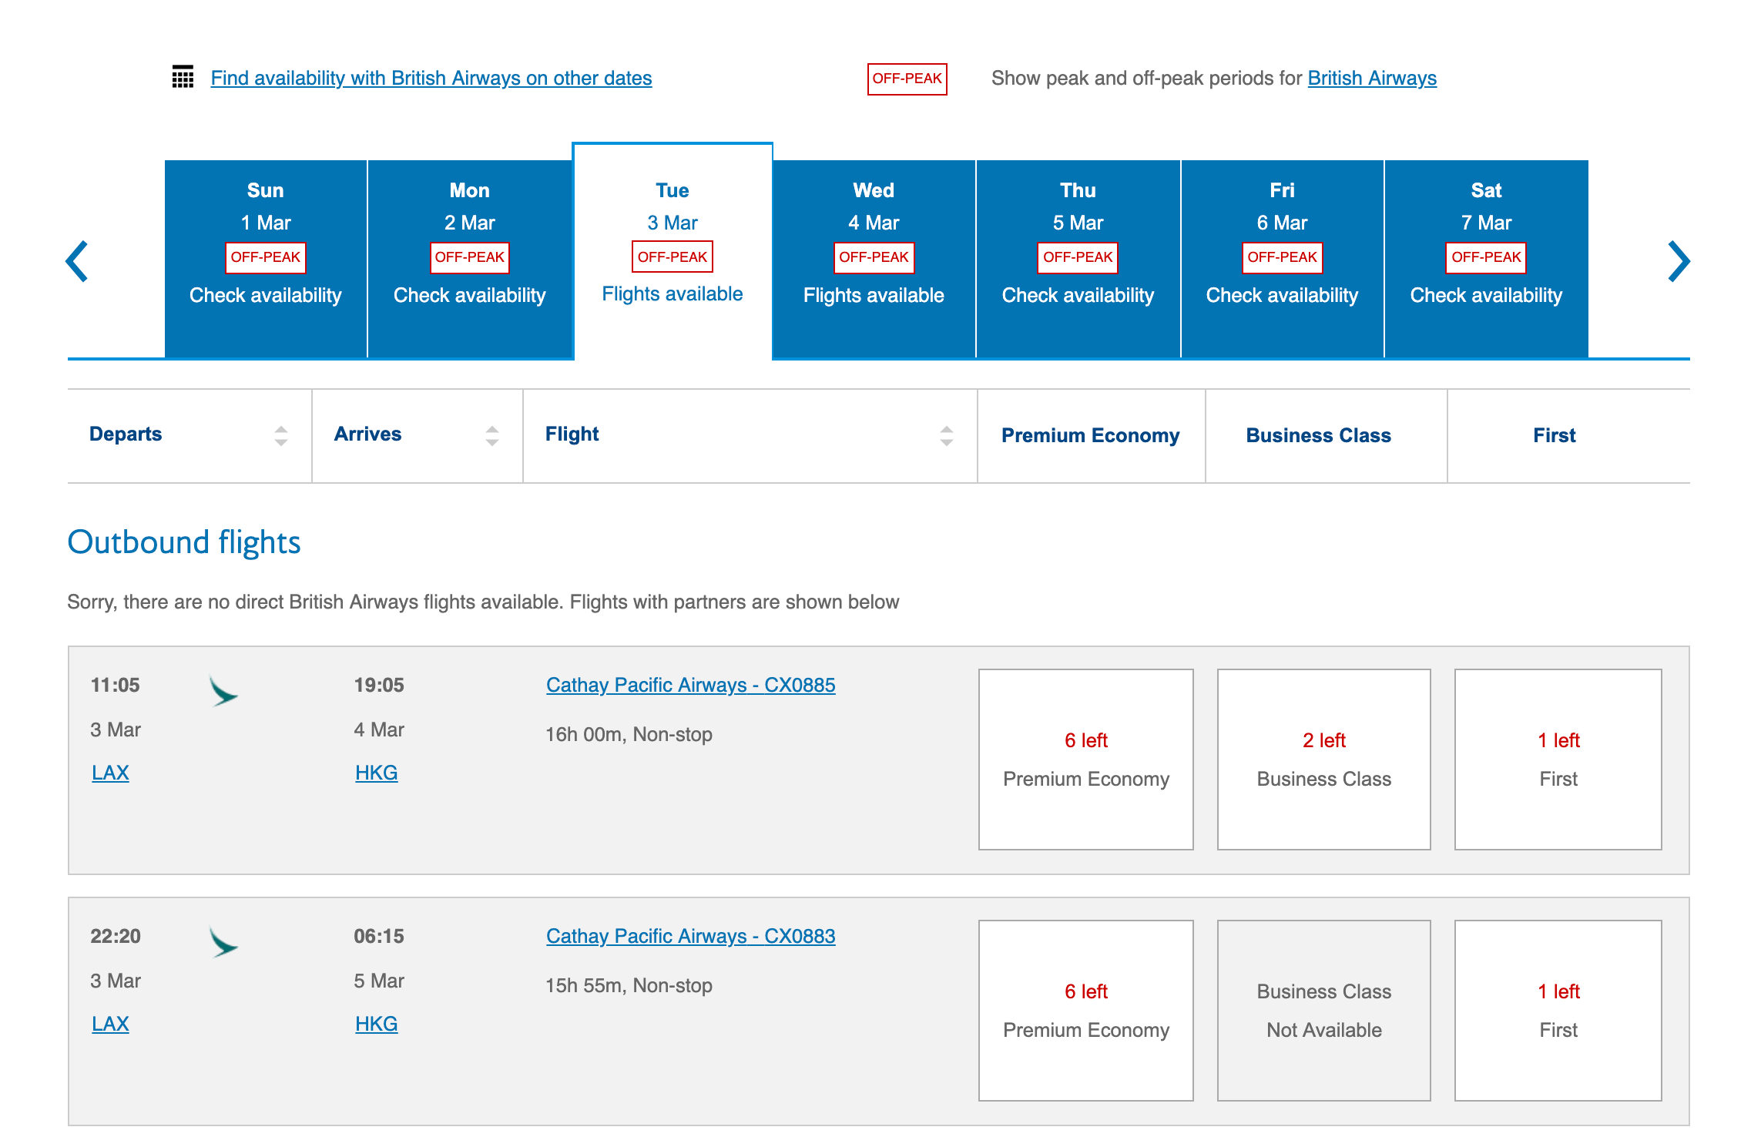Choose Business Class 2 left on CX0885

coord(1323,759)
